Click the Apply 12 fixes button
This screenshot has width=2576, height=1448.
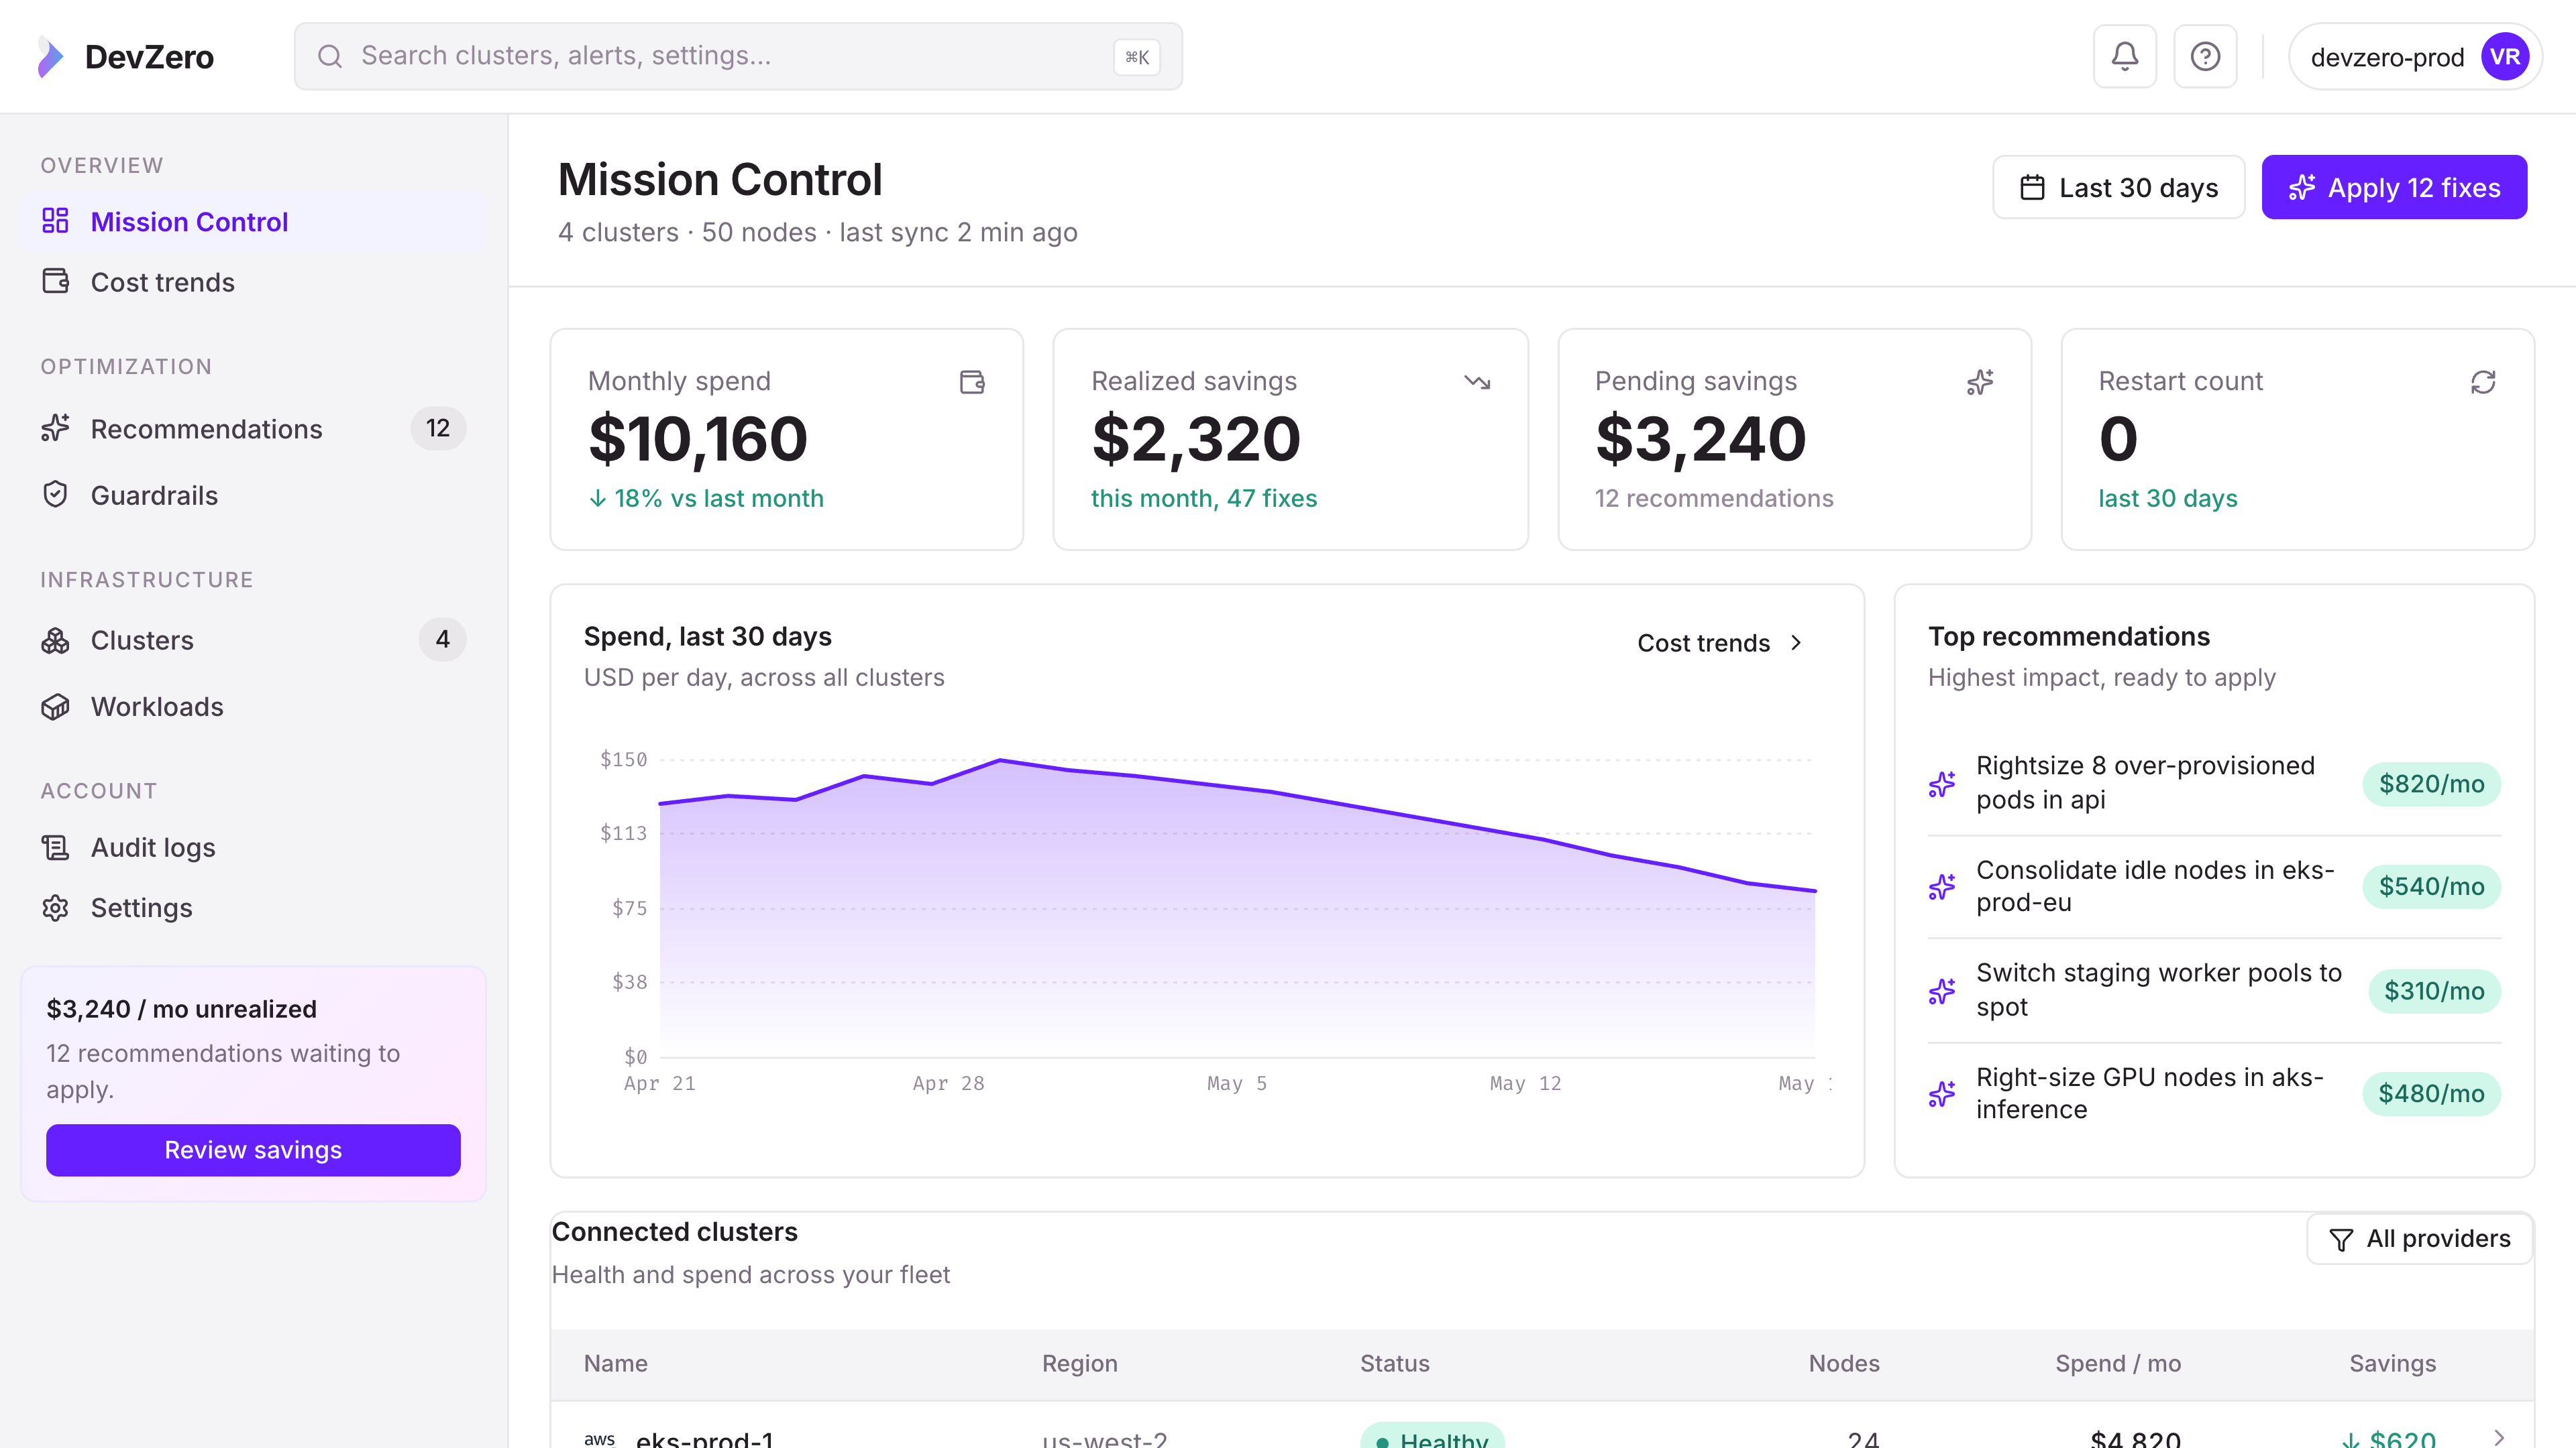(x=2394, y=187)
